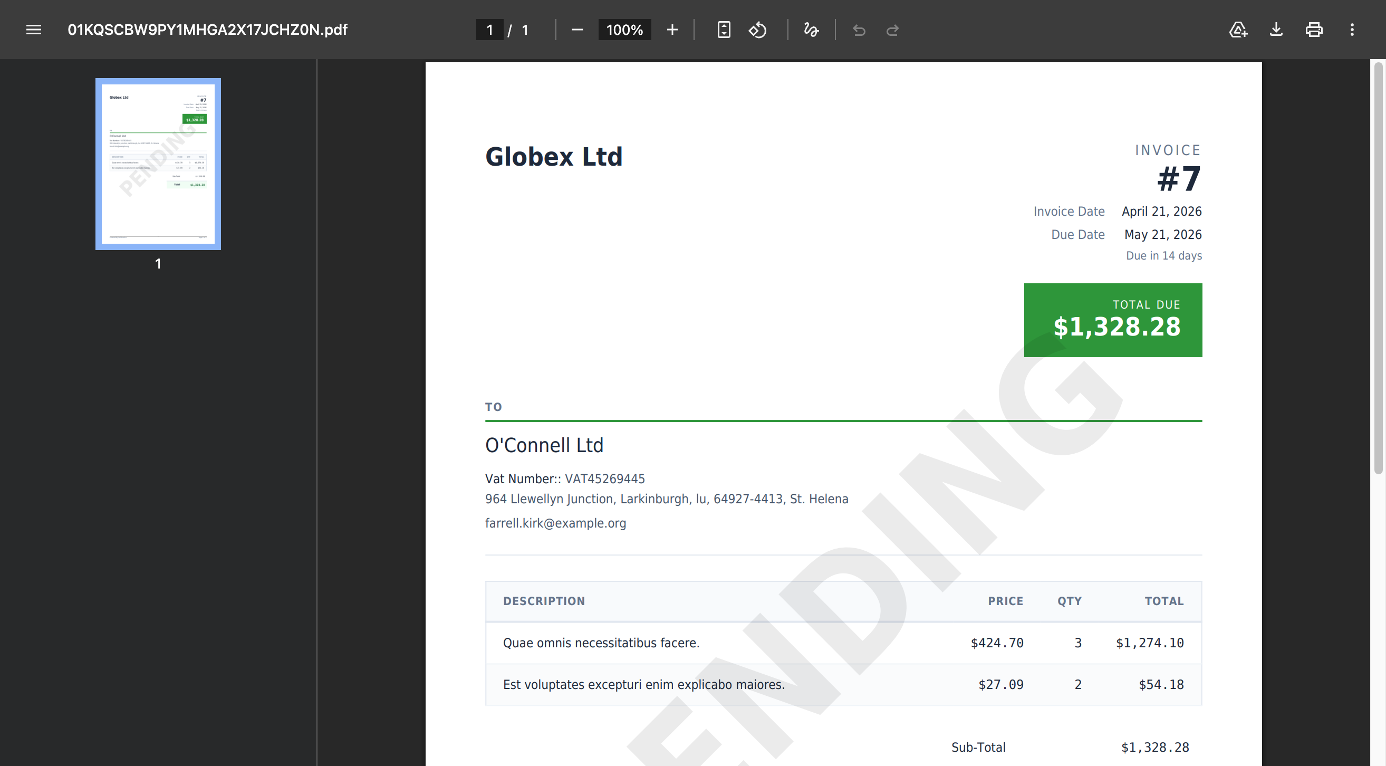Click the Globex Ltd heading
1386x766 pixels.
(x=554, y=157)
